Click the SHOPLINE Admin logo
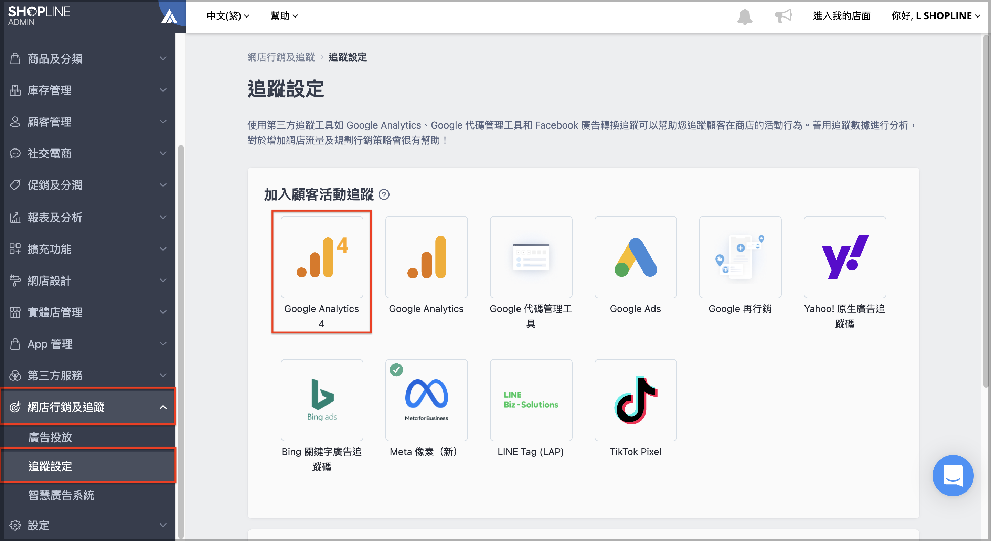991x541 pixels. coord(39,15)
